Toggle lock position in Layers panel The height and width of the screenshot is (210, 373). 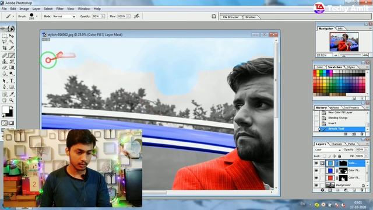334,156
